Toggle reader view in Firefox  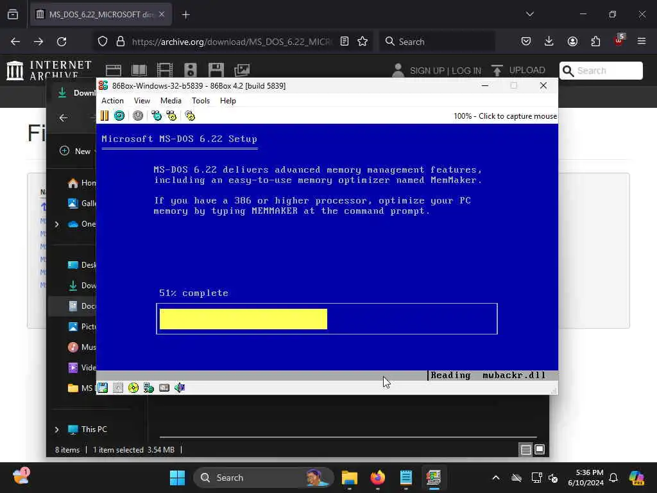click(x=345, y=41)
